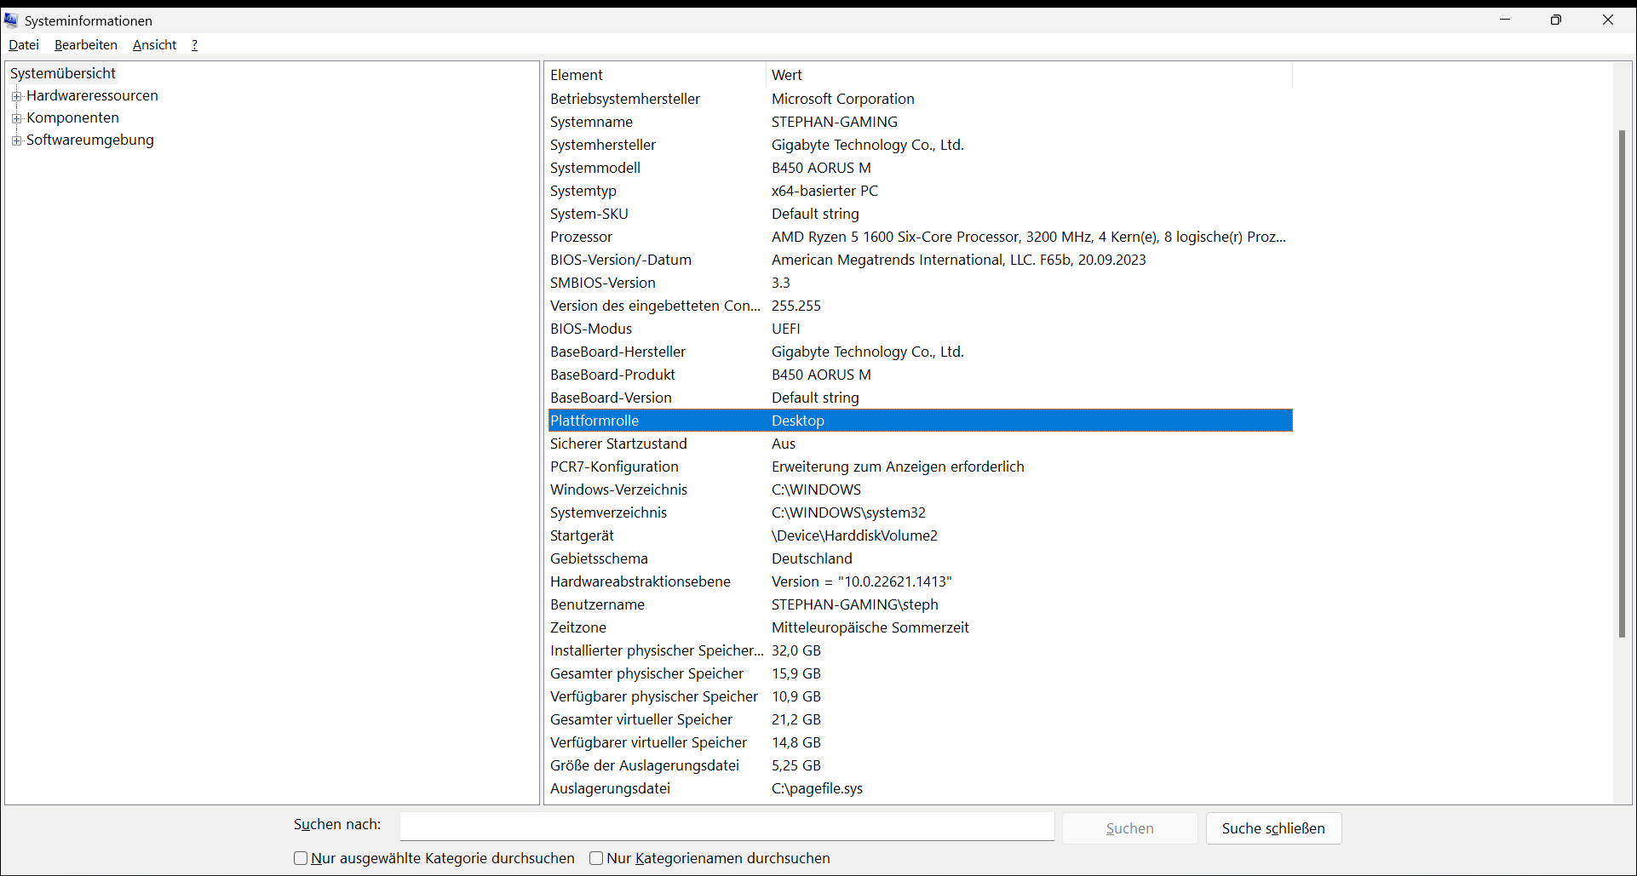This screenshot has width=1637, height=876.
Task: Select the Systemverzeichnis row
Action: [921, 512]
